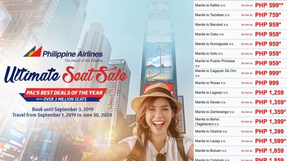287x161 pixels.
Task: Click PAL's Best Deals of the Year banner
Action: [63, 95]
